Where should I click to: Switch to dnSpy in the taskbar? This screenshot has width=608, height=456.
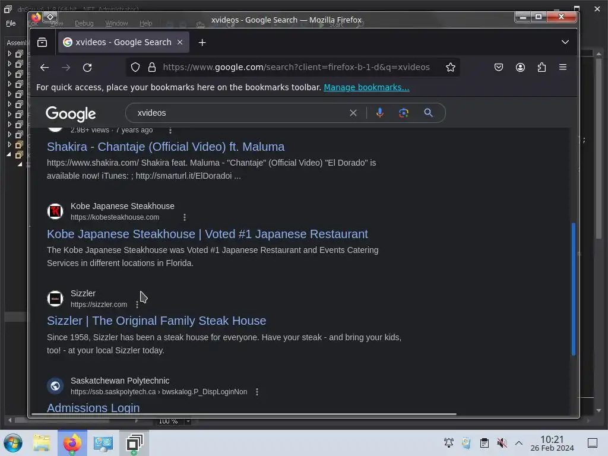tap(135, 443)
